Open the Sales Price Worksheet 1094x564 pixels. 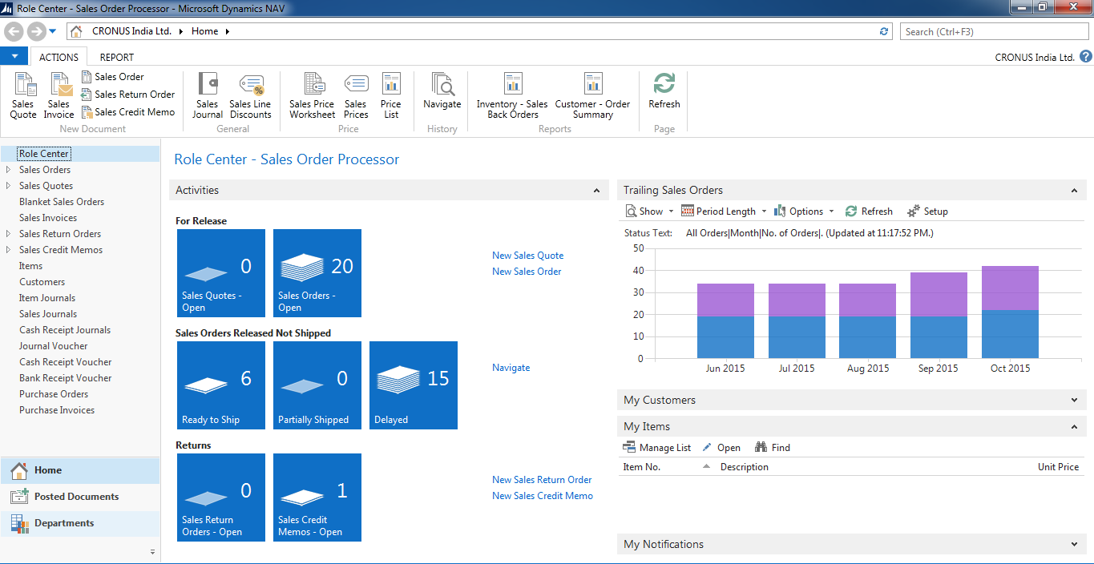[x=312, y=95]
